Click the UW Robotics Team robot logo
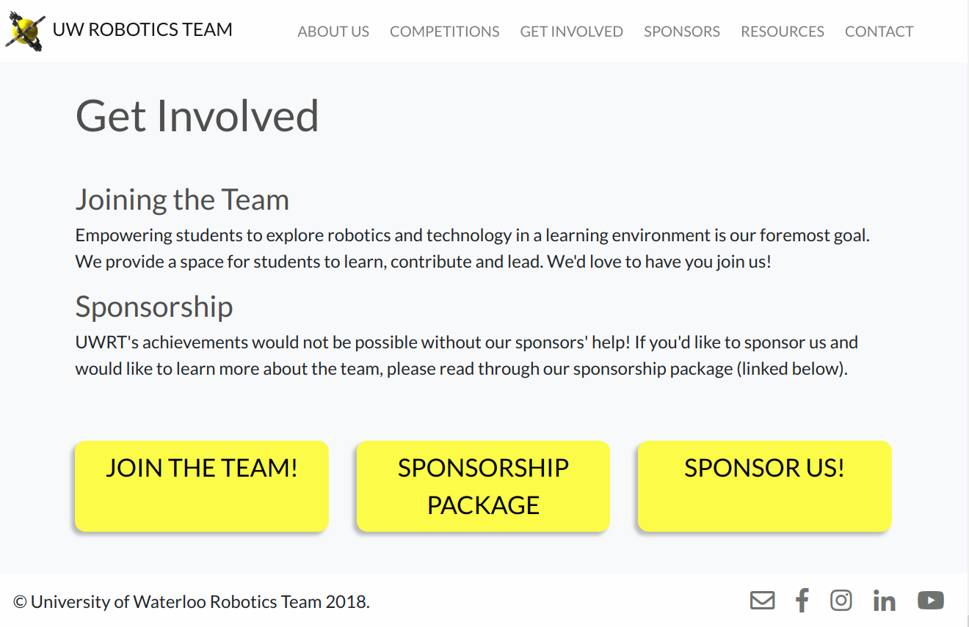Viewport: 969px width, 627px height. [26, 32]
